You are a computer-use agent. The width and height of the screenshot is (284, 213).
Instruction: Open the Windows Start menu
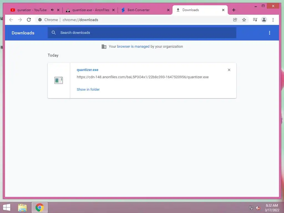(7, 207)
